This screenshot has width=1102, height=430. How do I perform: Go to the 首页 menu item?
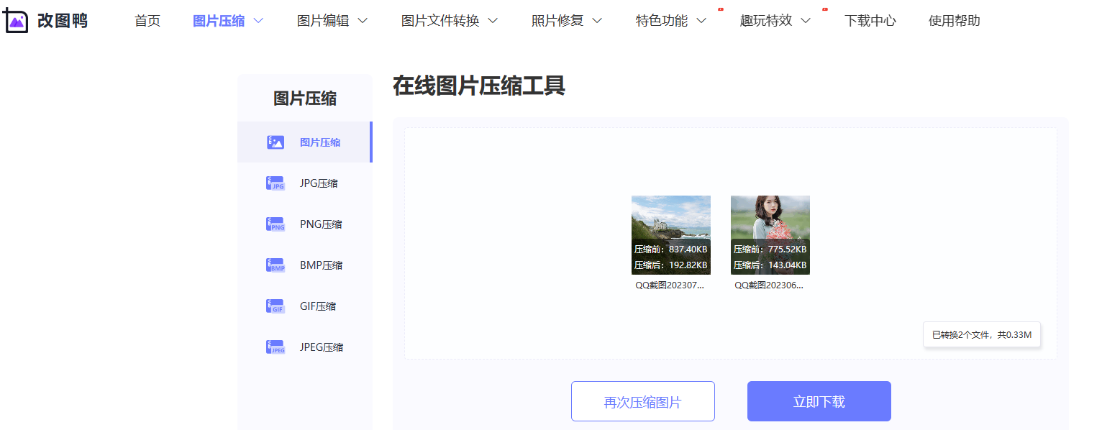(147, 21)
